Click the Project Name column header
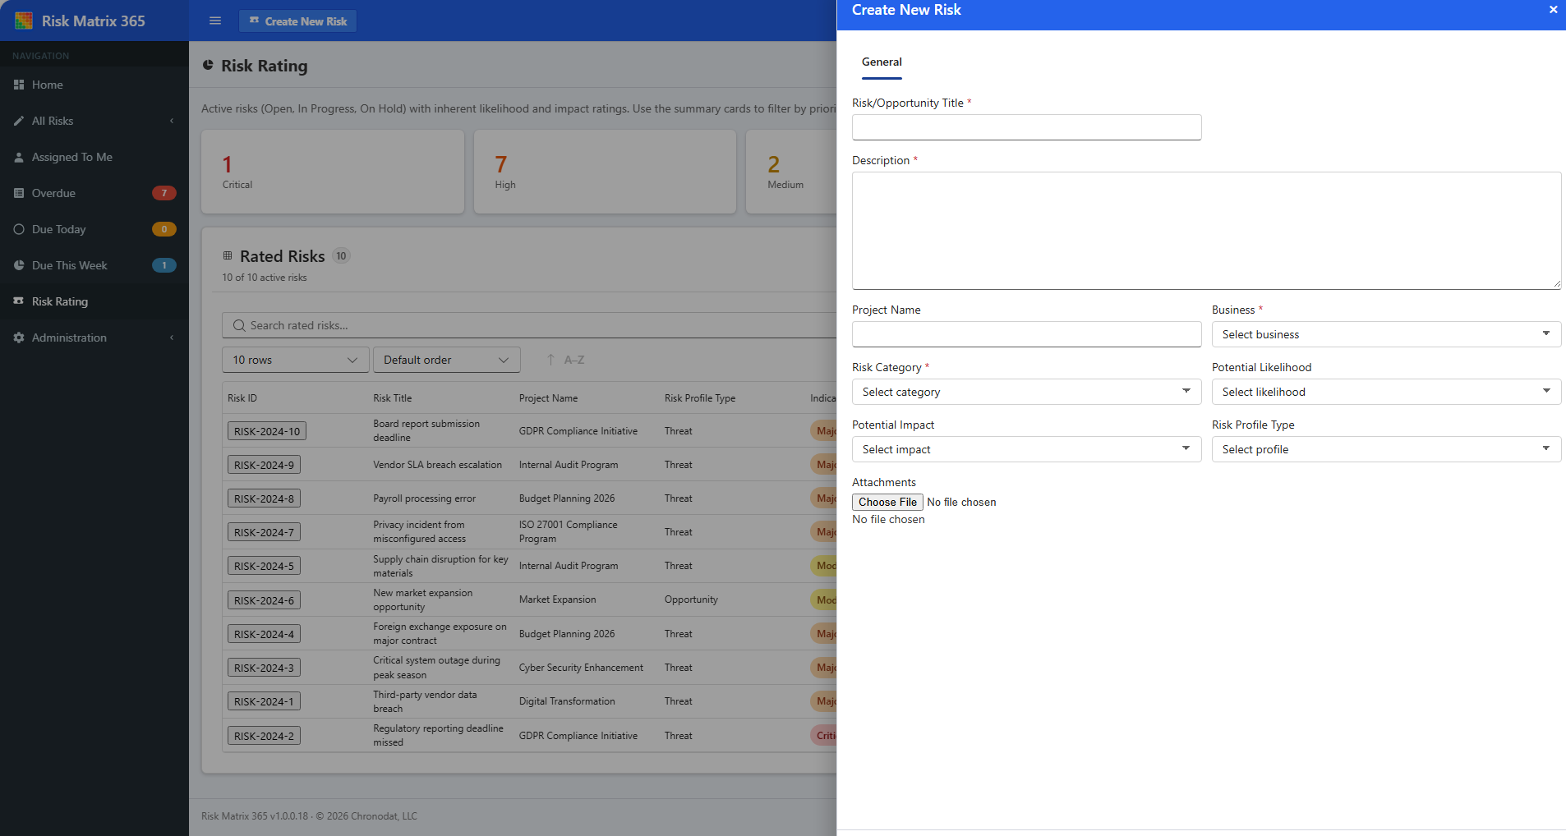 tap(548, 398)
